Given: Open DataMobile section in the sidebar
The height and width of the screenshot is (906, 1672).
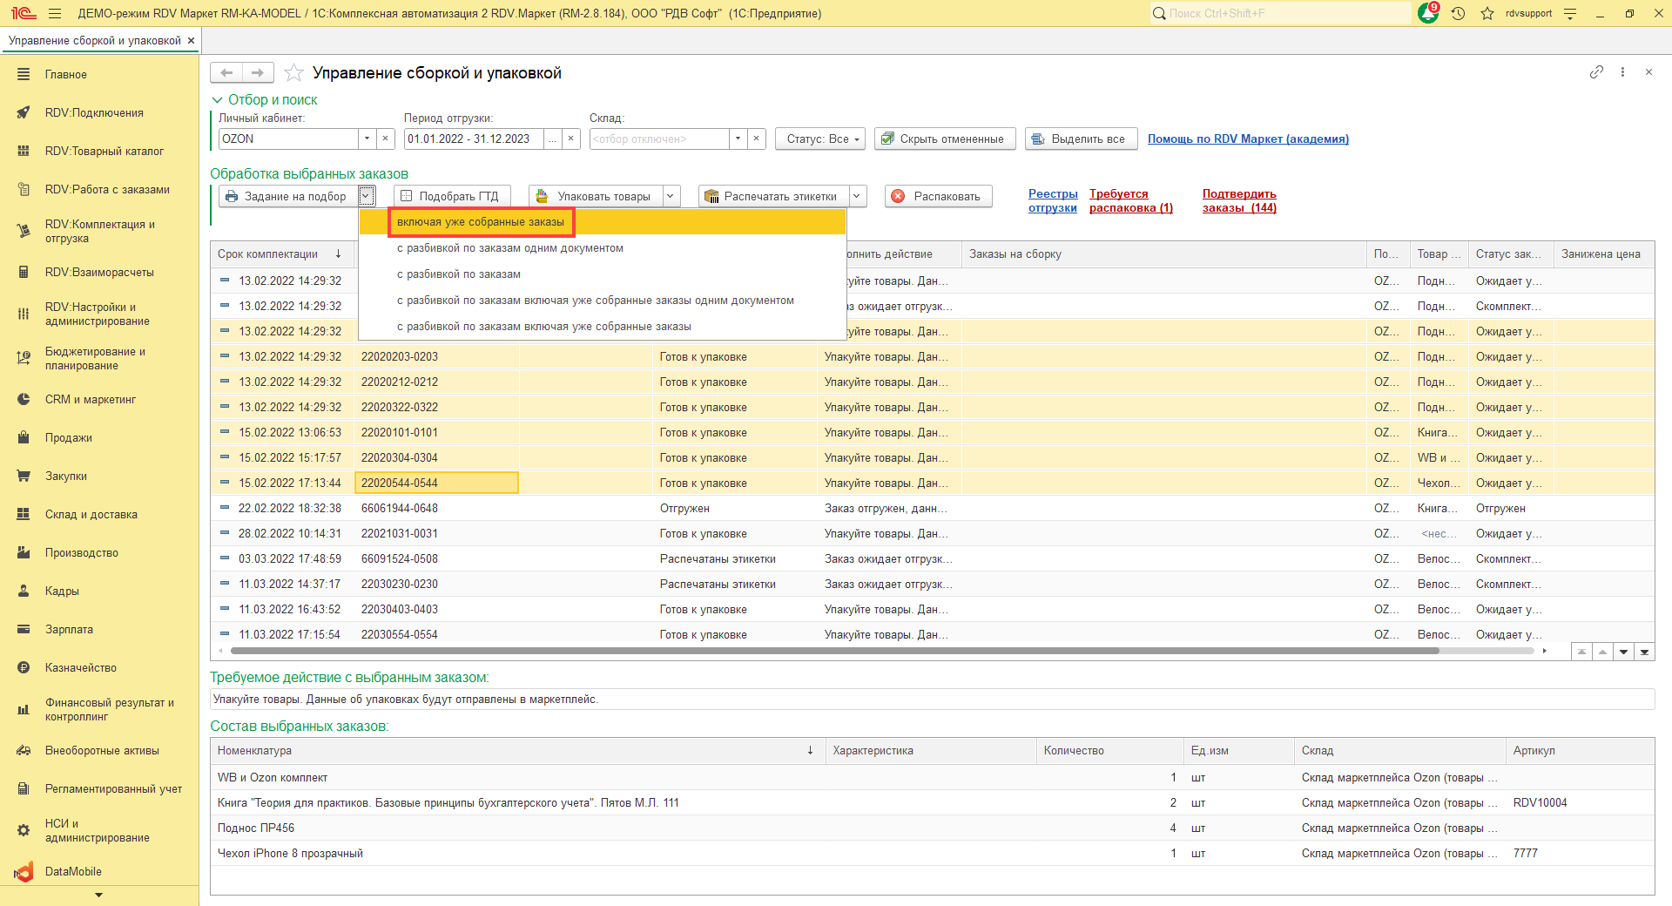Looking at the screenshot, I should click(73, 871).
